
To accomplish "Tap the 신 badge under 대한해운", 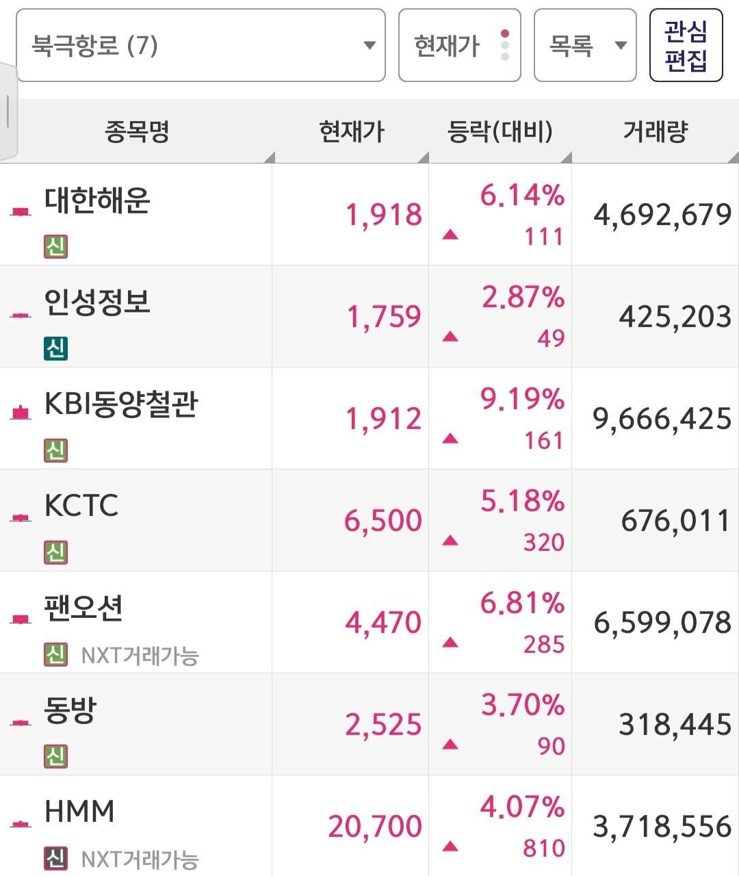I will (x=55, y=246).
